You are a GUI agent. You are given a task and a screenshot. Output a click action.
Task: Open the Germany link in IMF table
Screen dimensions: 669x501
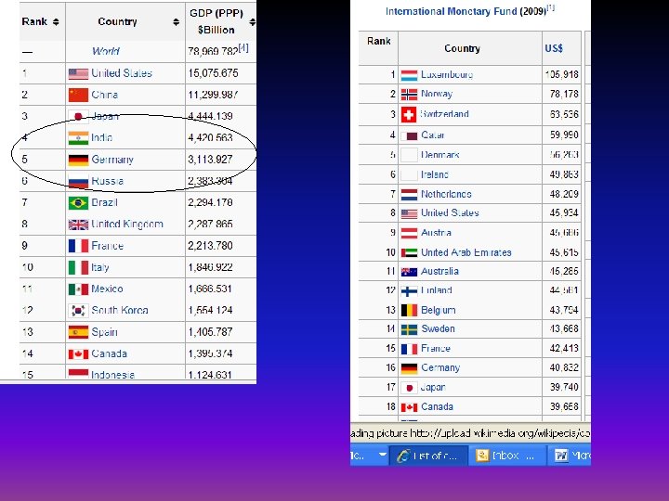tap(440, 367)
